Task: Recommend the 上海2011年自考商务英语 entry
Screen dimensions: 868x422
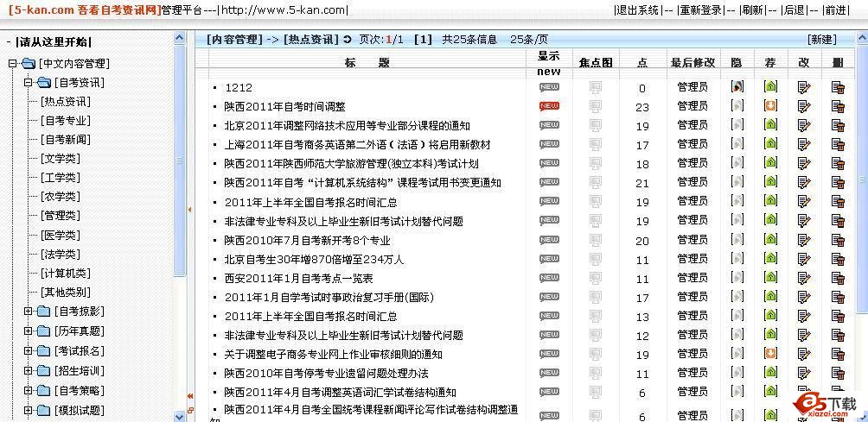Action: (x=770, y=143)
